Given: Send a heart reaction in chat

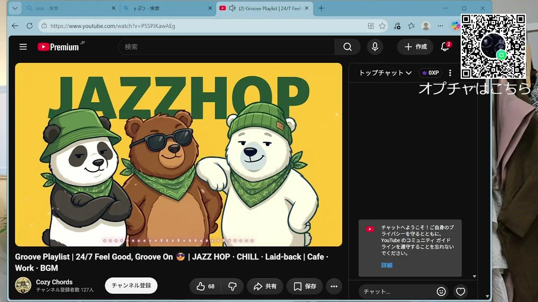Looking at the screenshot, I should [461, 292].
